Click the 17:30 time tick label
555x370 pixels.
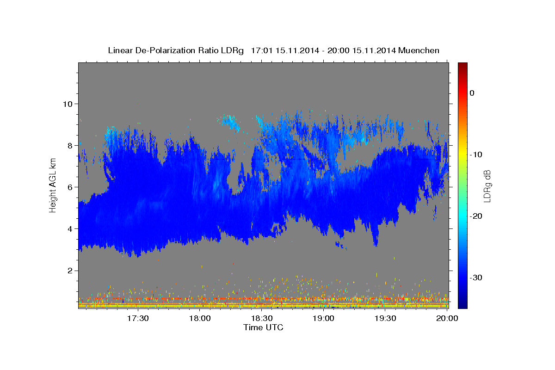pos(138,318)
